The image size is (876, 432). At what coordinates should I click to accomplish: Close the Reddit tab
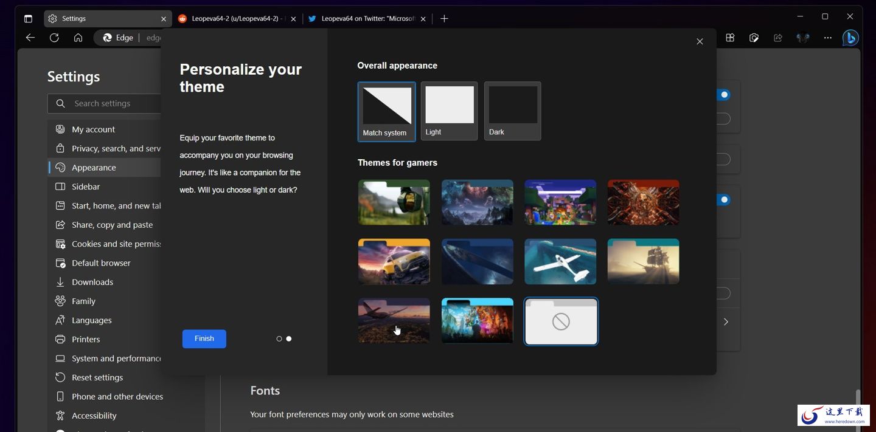point(293,19)
